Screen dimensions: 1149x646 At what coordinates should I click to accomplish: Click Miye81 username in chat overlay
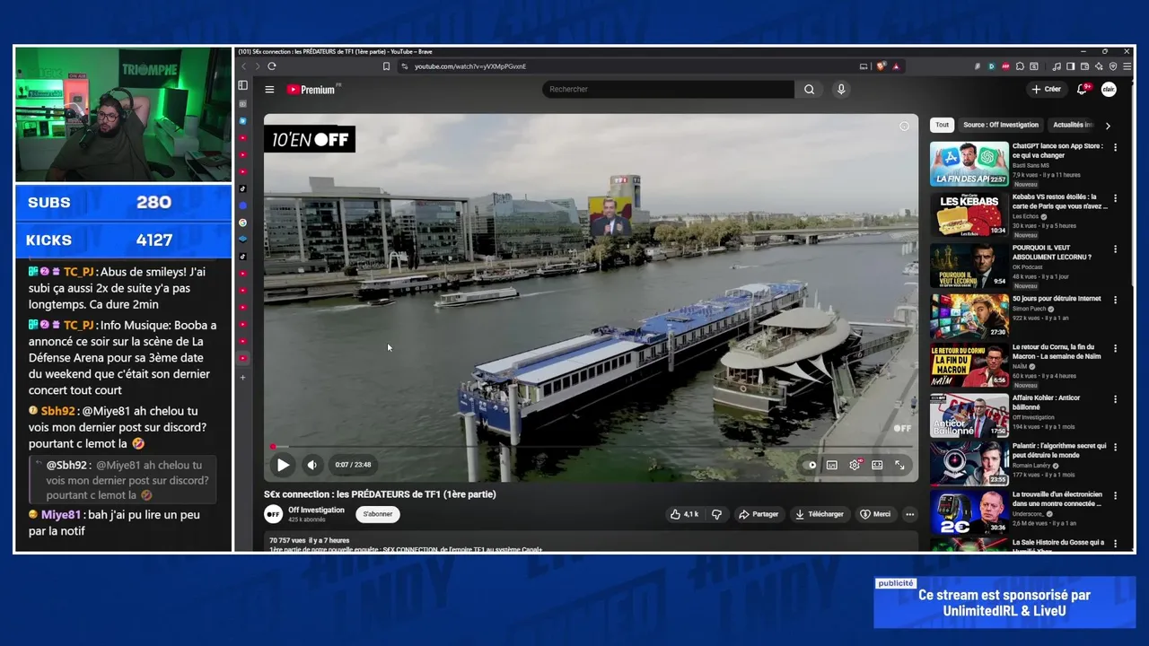coord(61,515)
